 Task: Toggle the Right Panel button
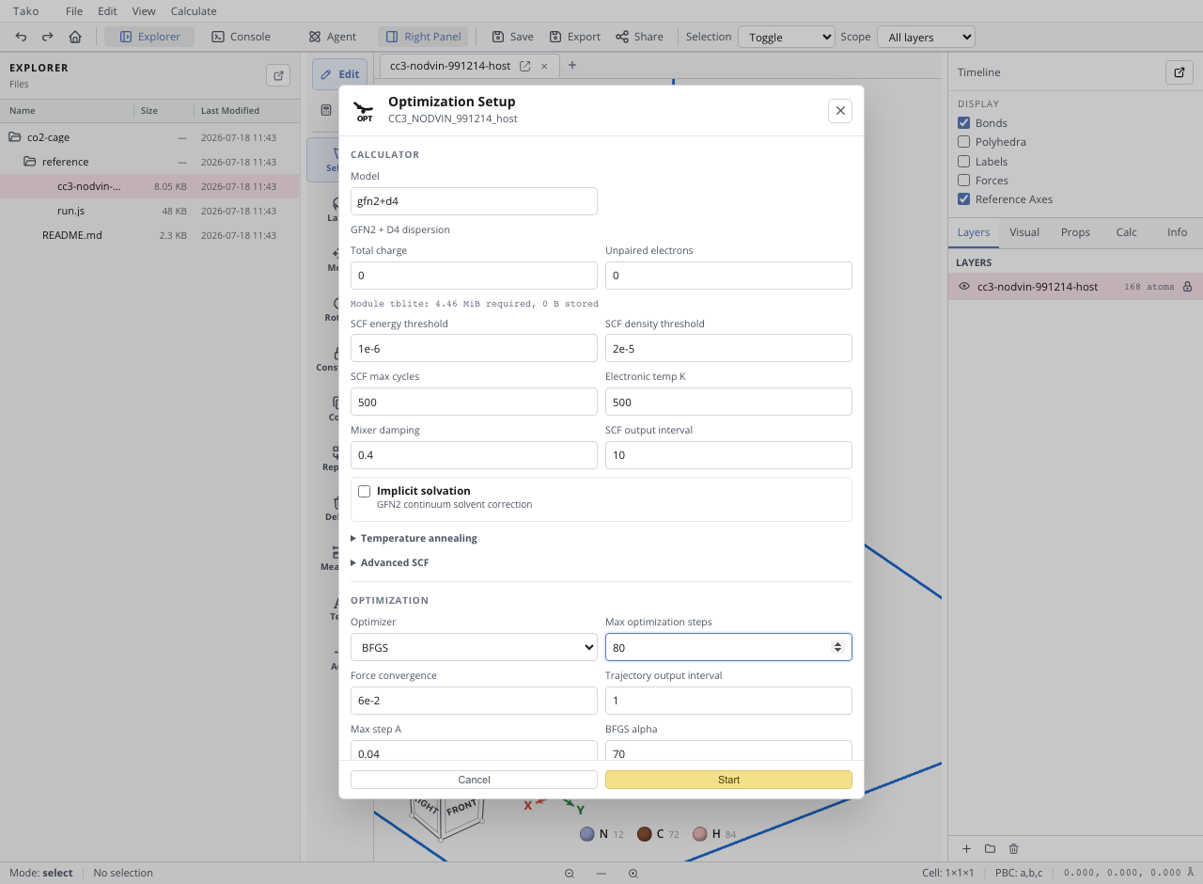(423, 37)
